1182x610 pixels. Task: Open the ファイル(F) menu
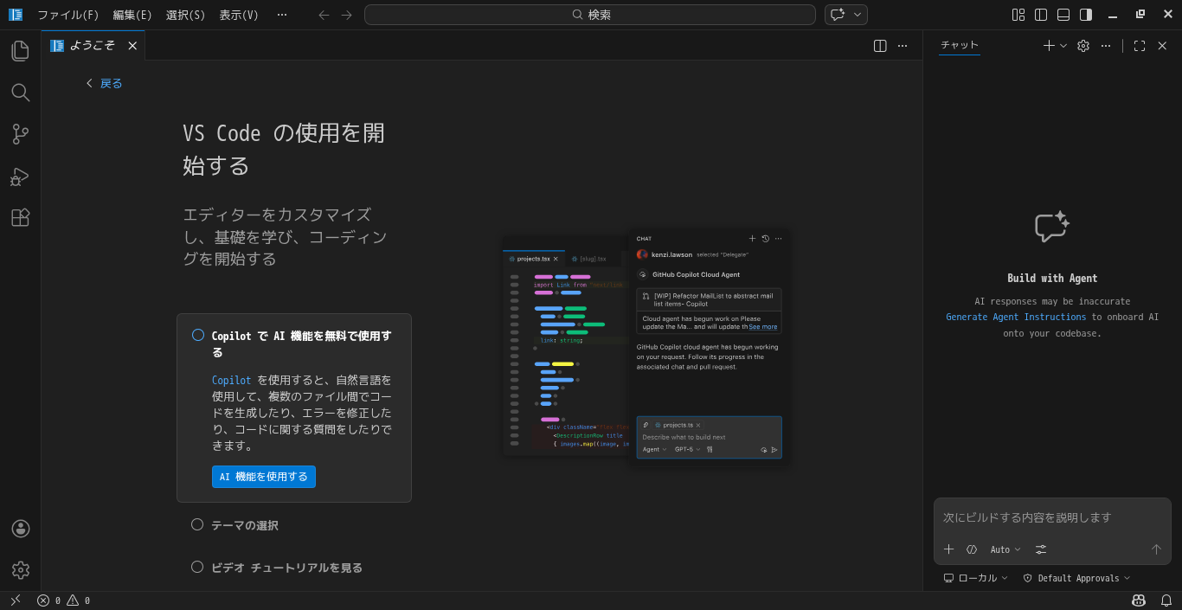[68, 15]
